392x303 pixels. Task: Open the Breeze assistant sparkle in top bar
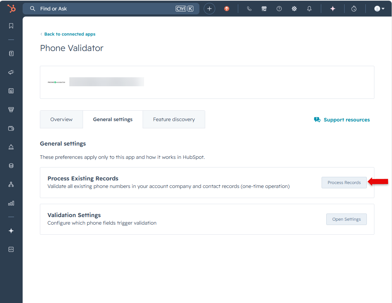pyautogui.click(x=332, y=9)
